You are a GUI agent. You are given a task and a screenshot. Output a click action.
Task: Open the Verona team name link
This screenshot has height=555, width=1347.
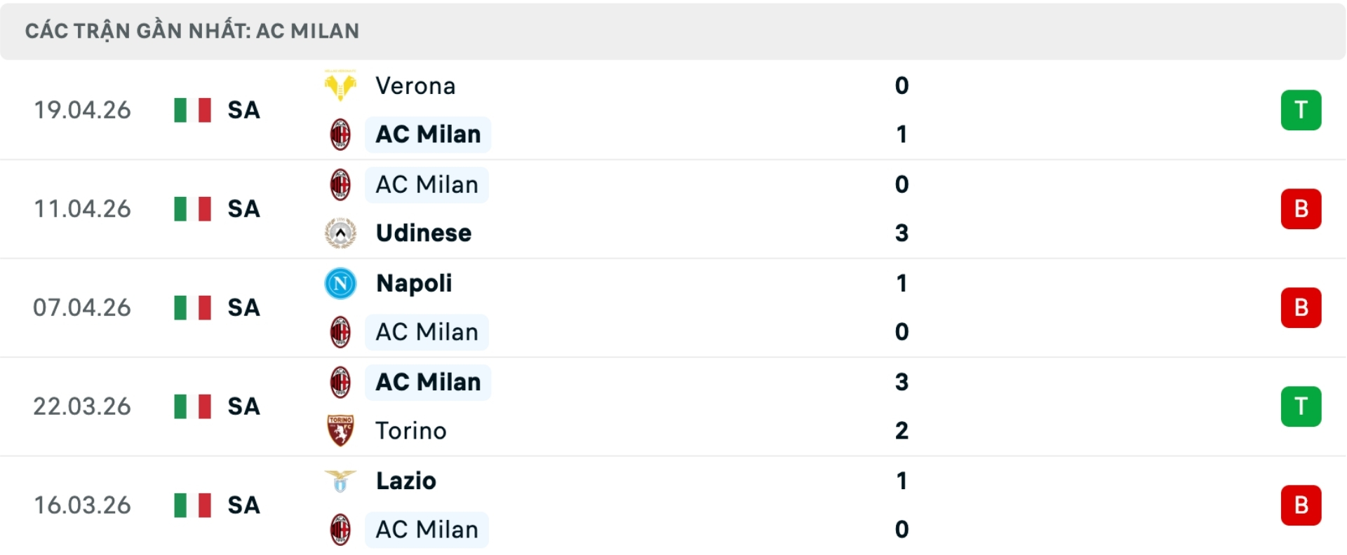pos(415,86)
